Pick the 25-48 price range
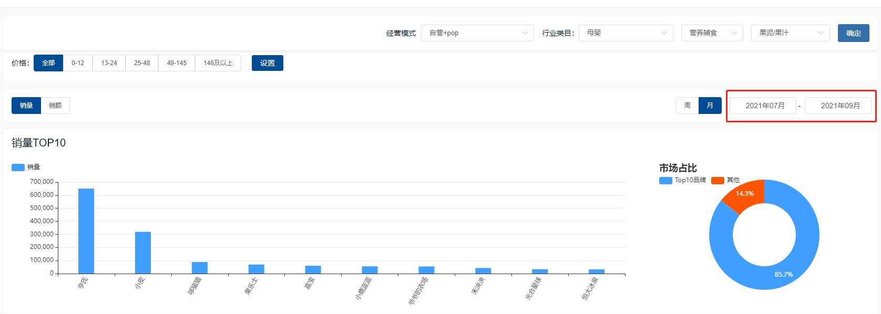 click(142, 63)
